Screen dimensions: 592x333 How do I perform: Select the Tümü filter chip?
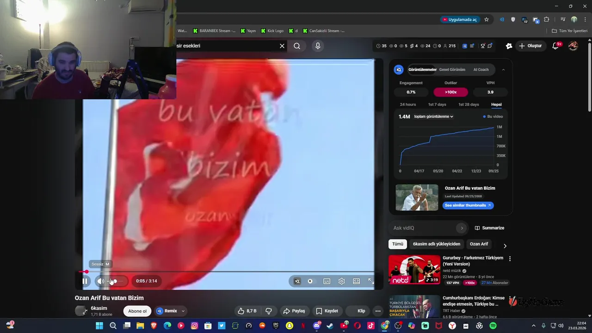pyautogui.click(x=398, y=244)
